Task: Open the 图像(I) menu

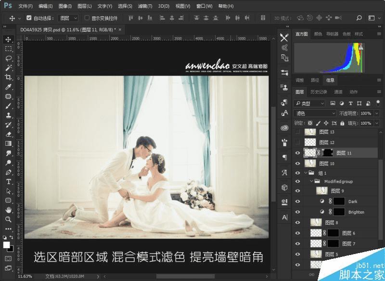Action: [x=65, y=6]
